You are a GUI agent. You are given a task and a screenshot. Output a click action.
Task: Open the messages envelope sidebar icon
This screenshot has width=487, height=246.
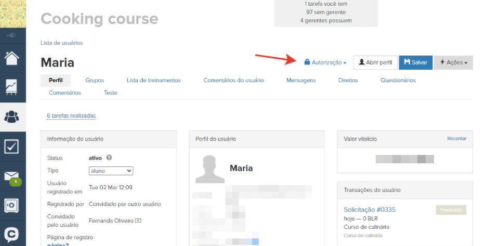12,177
